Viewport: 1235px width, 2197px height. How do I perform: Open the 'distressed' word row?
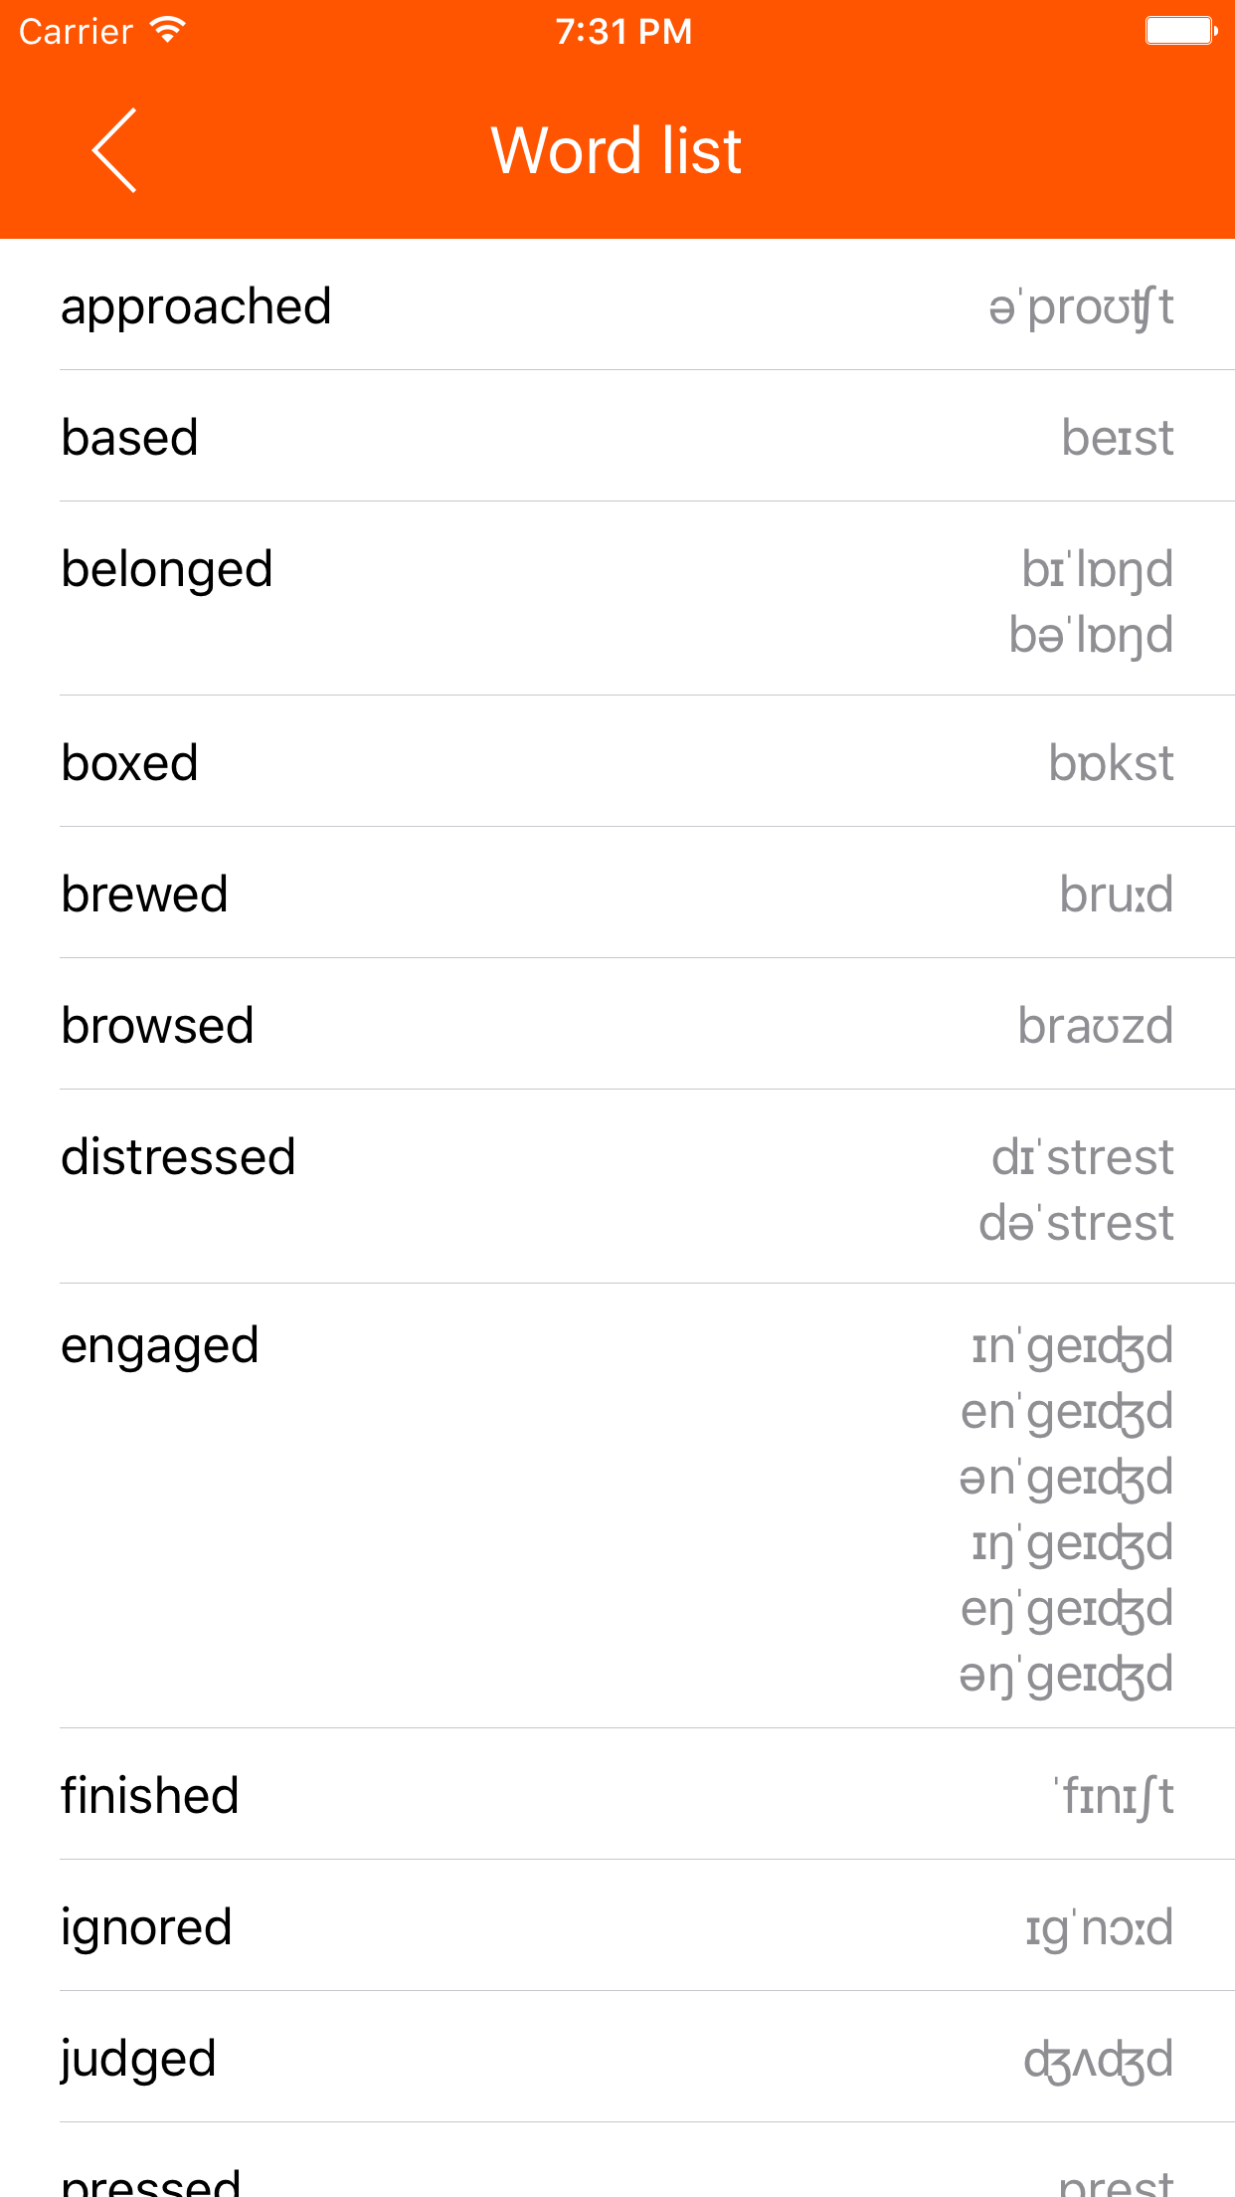[x=617, y=1187]
